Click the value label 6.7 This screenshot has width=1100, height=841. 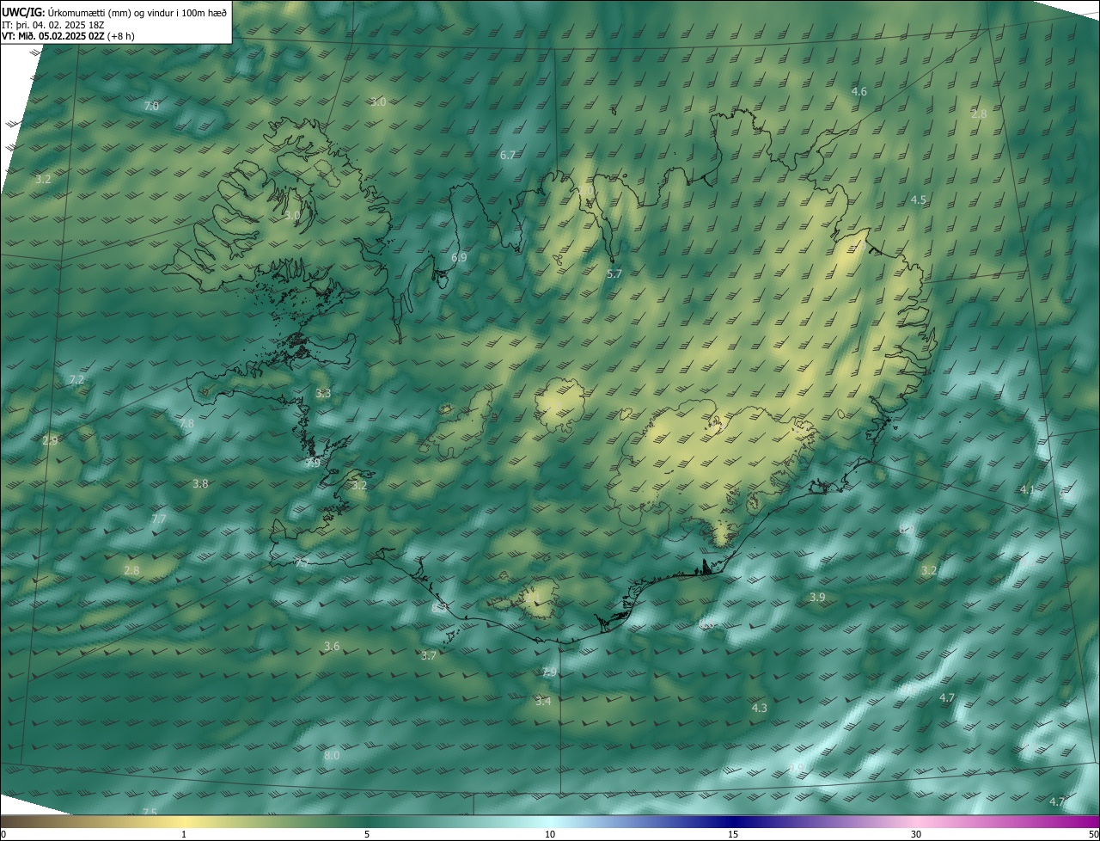click(508, 155)
